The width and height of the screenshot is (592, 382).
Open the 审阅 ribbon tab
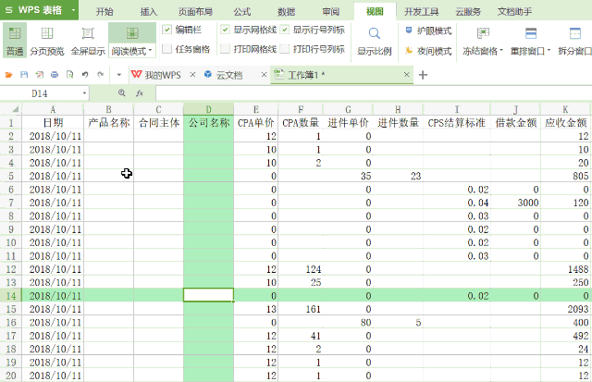click(x=331, y=12)
